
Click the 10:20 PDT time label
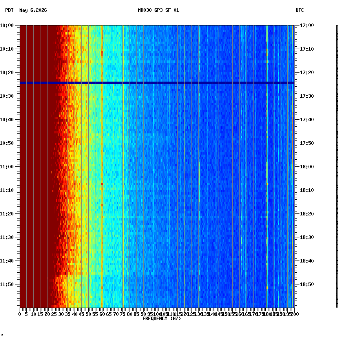coord(7,73)
